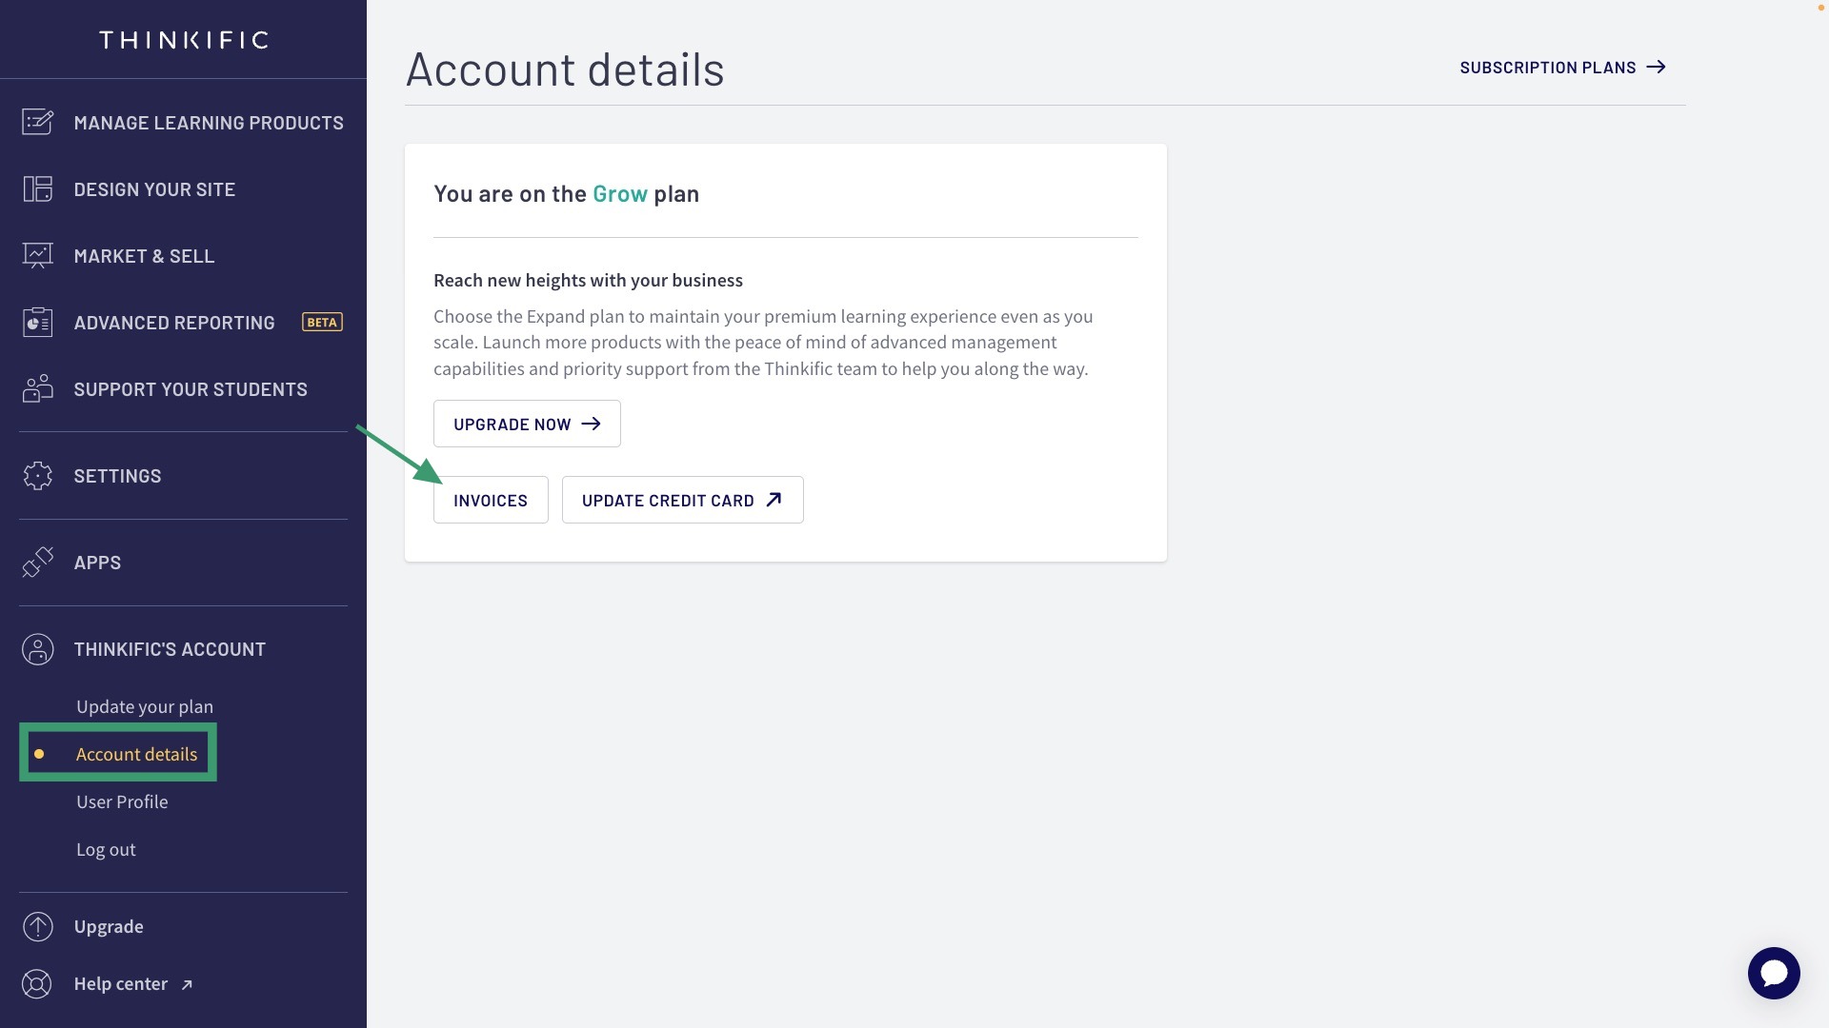Open the Design Your Site icon

coord(37,189)
